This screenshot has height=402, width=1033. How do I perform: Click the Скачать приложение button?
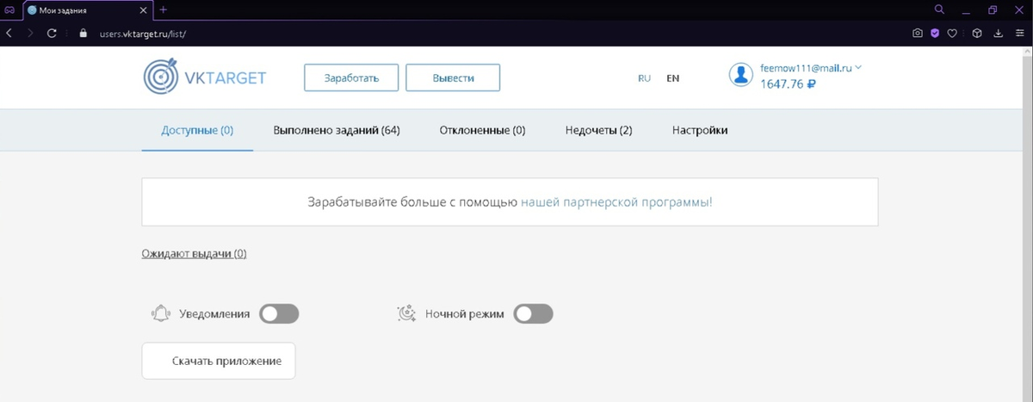coord(219,361)
